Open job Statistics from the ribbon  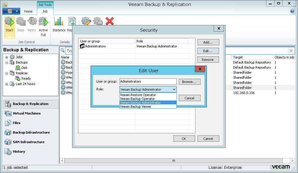point(59,24)
